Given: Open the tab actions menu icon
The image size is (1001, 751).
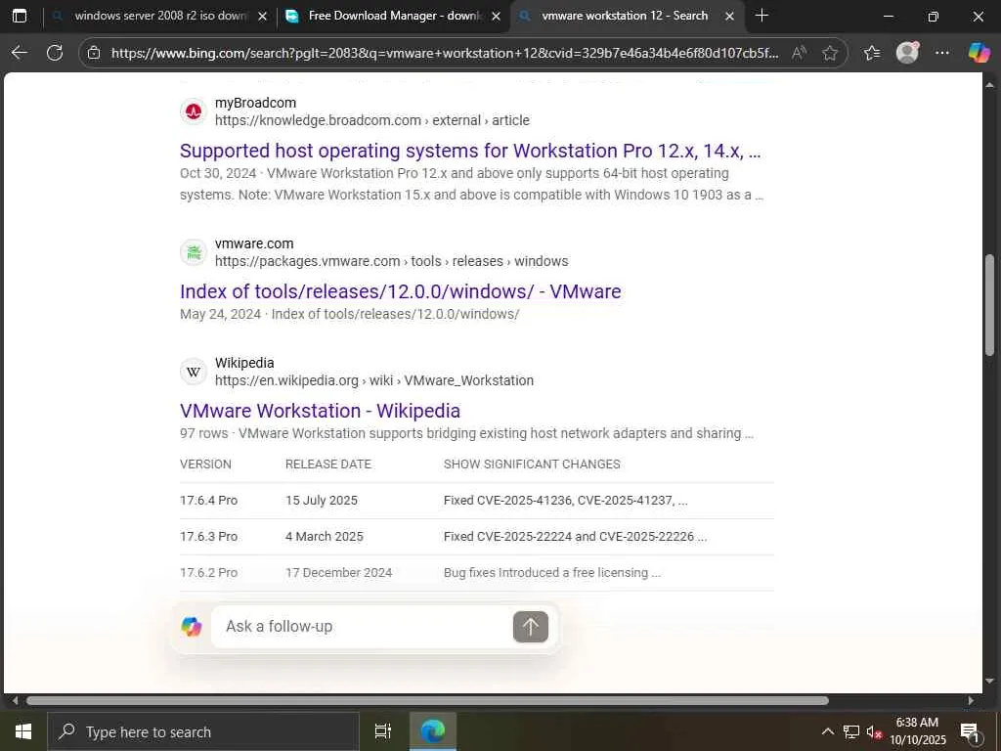Looking at the screenshot, I should pos(20,16).
